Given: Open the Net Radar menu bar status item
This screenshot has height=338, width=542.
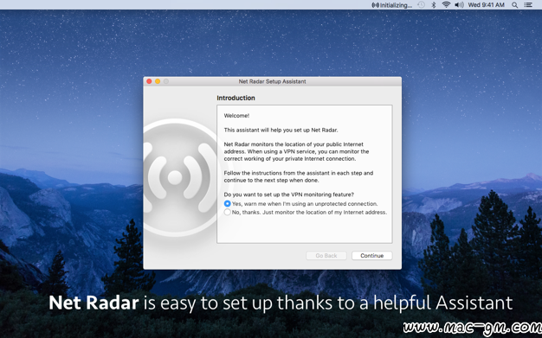Looking at the screenshot, I should click(x=391, y=5).
